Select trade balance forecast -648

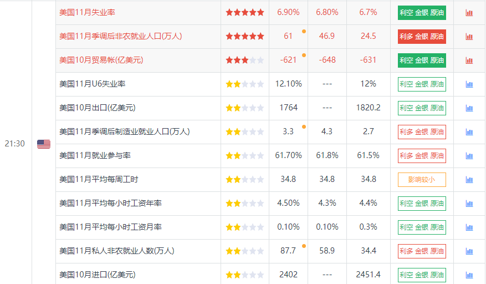coord(328,60)
